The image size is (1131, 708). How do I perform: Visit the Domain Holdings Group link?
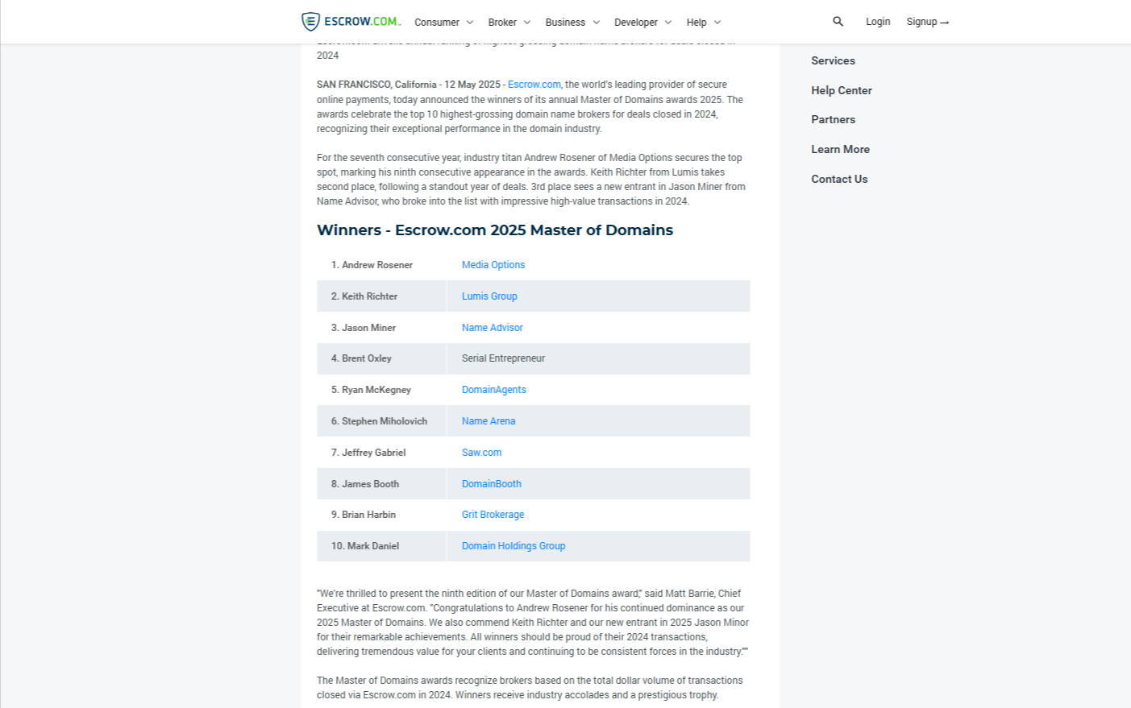[x=514, y=546]
